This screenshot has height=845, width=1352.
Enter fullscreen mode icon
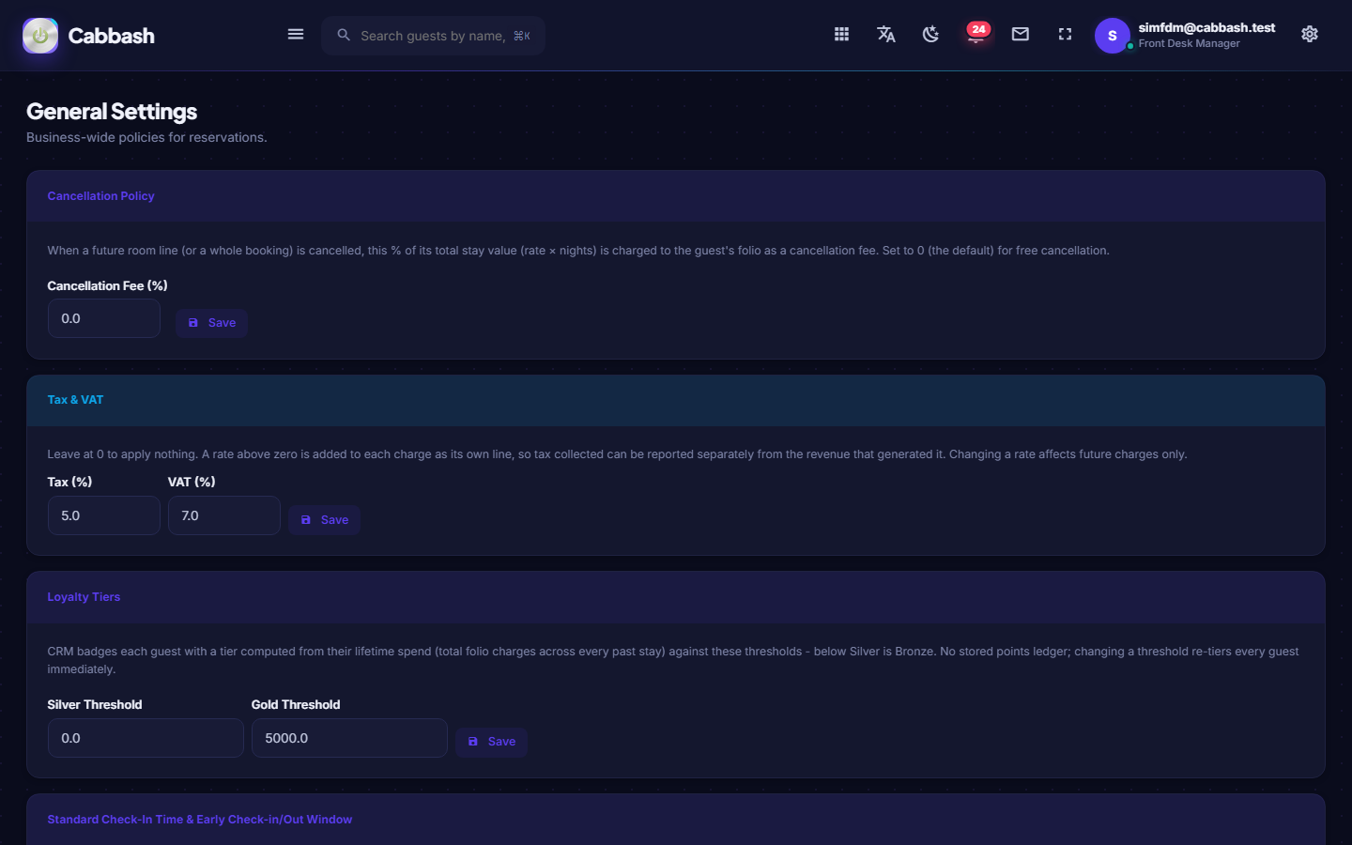pyautogui.click(x=1065, y=35)
